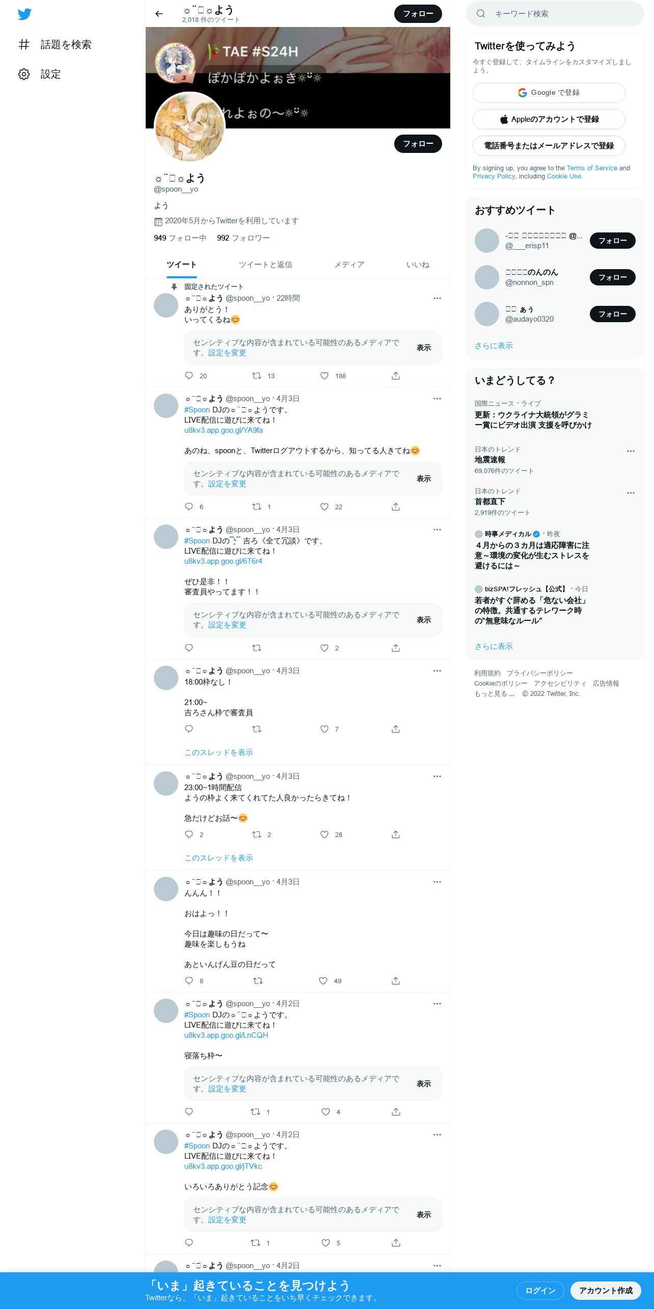Open more options on the pinned tweet
Image resolution: width=654 pixels, height=1309 pixels.
pos(437,298)
